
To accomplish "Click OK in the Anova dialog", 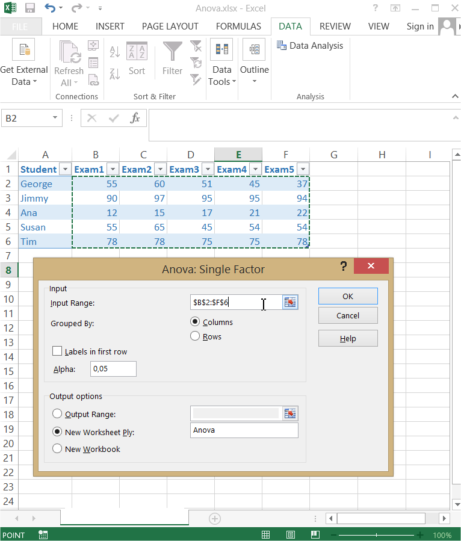I will pos(348,297).
